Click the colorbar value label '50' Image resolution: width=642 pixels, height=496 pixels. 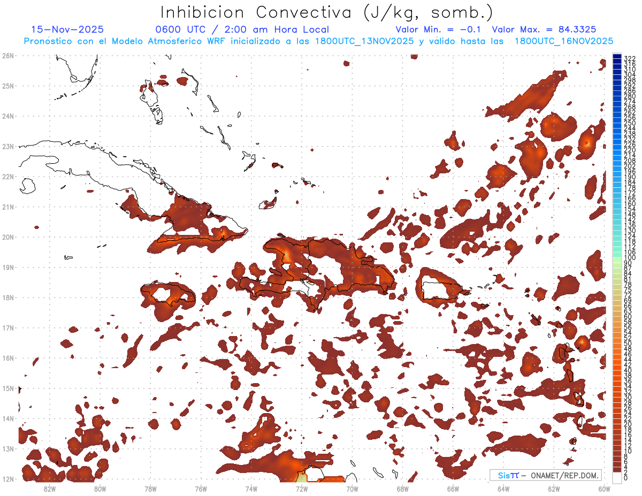628,344
